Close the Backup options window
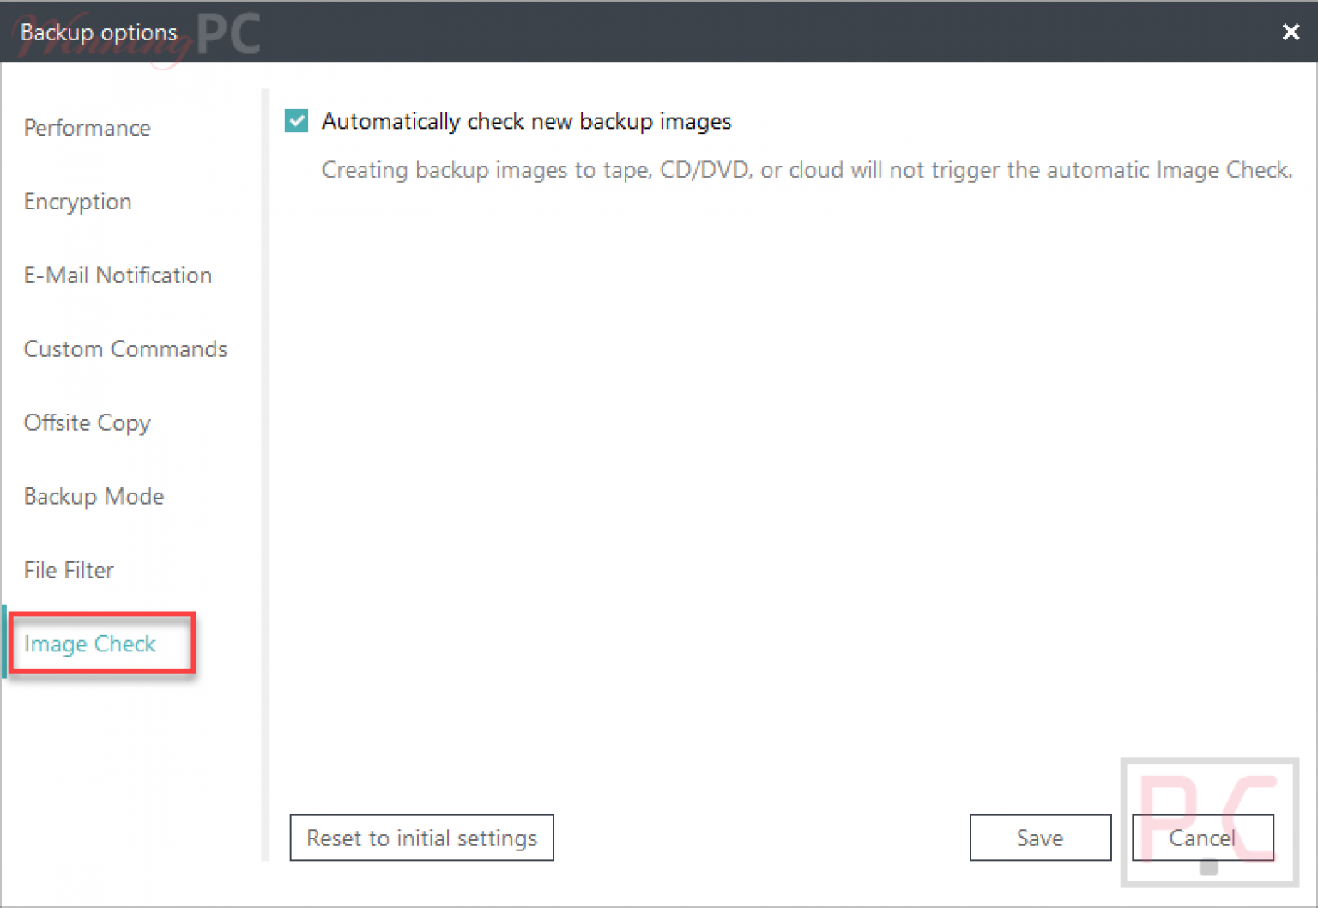 tap(1291, 32)
